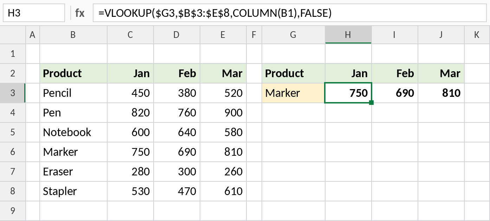Click the Mar header in column J
490x221 pixels.
[441, 73]
